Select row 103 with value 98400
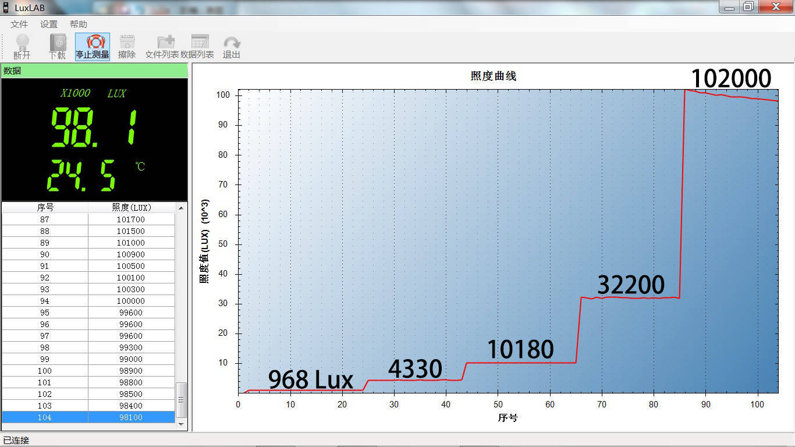Viewport: 795px width, 447px height. click(x=88, y=406)
